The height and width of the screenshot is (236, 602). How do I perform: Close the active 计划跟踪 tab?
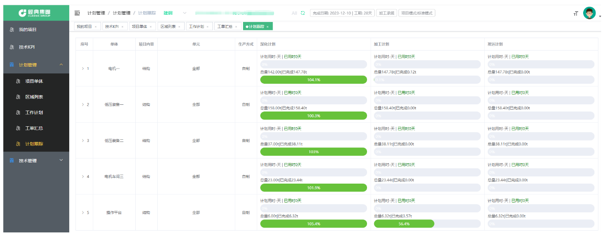tap(267, 27)
